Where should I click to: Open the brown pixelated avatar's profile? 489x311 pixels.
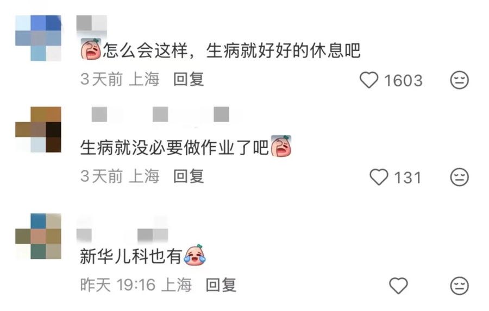pos(39,130)
